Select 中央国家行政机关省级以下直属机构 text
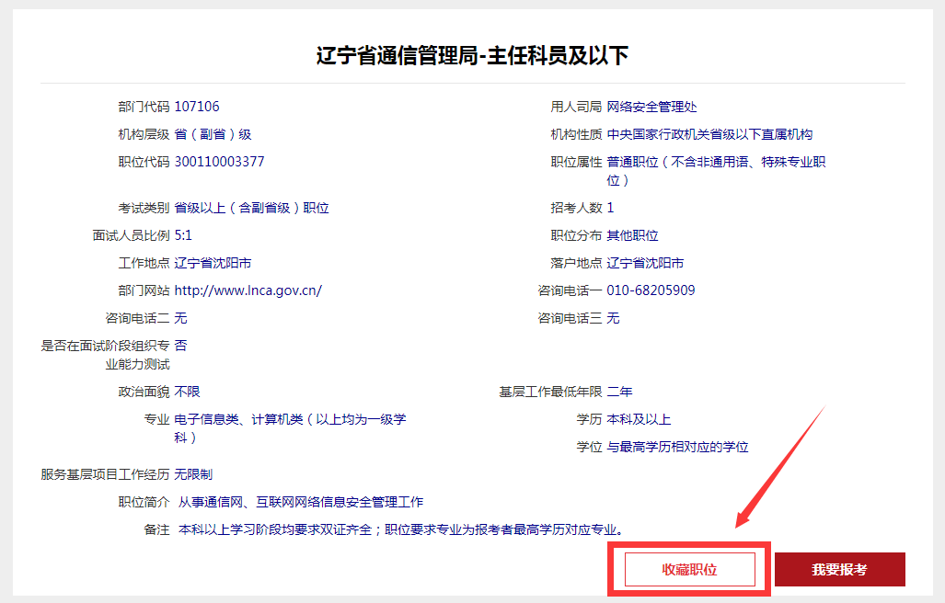945x603 pixels. point(709,134)
